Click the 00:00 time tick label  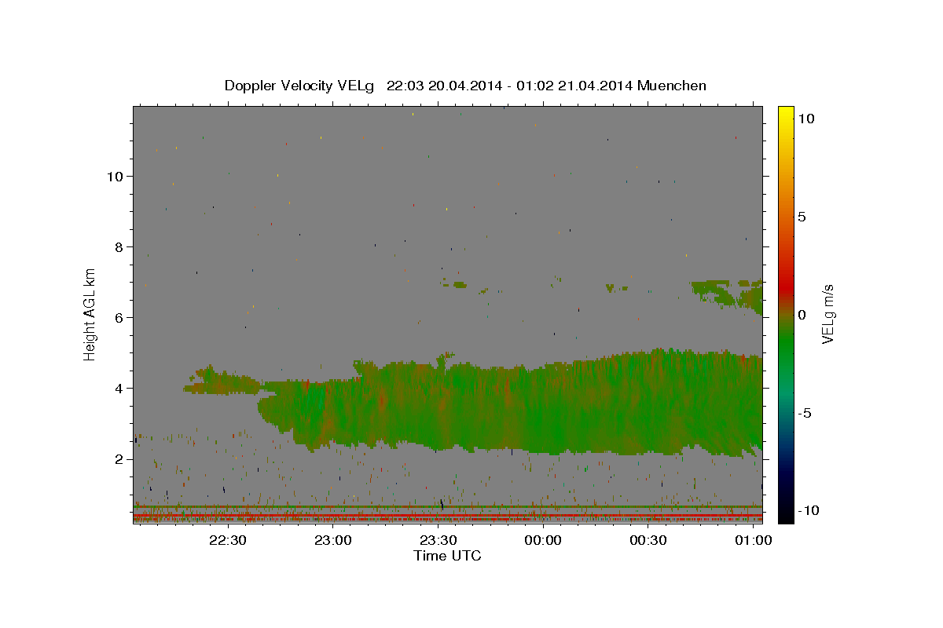click(543, 540)
